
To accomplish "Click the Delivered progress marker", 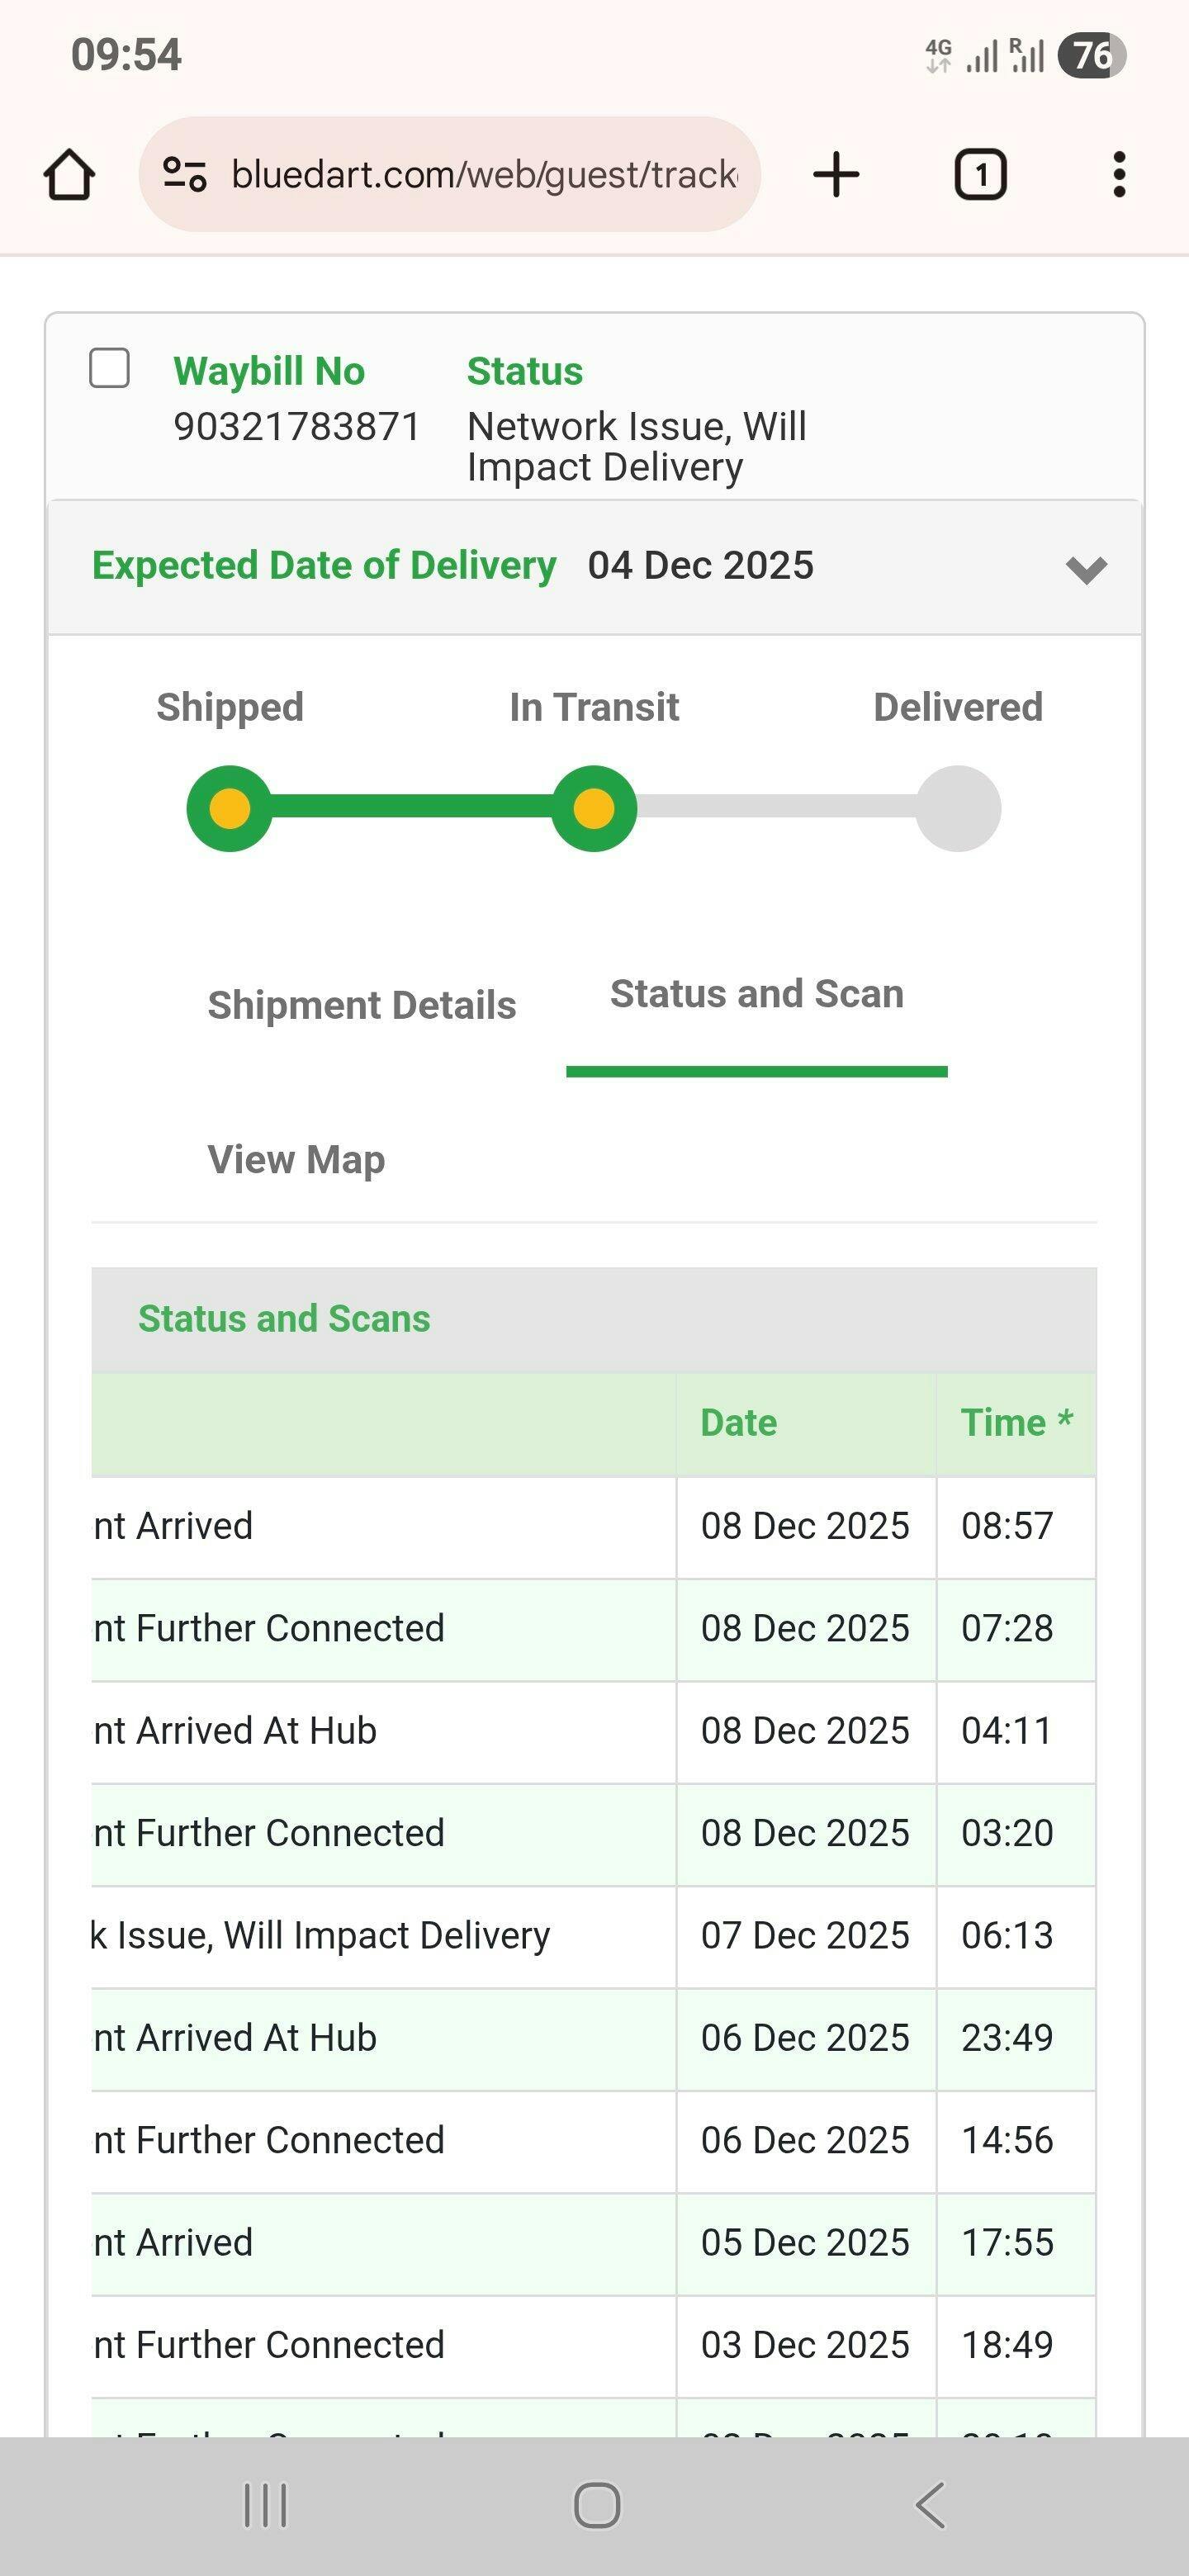I will point(958,808).
